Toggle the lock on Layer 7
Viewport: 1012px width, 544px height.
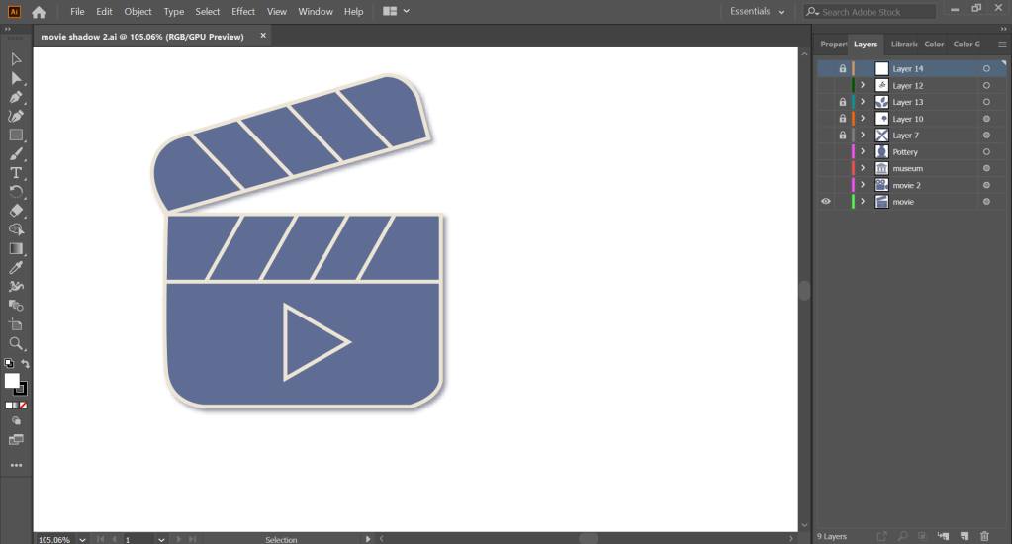(x=843, y=136)
